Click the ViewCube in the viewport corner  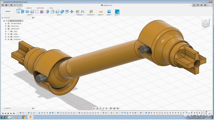(205, 23)
